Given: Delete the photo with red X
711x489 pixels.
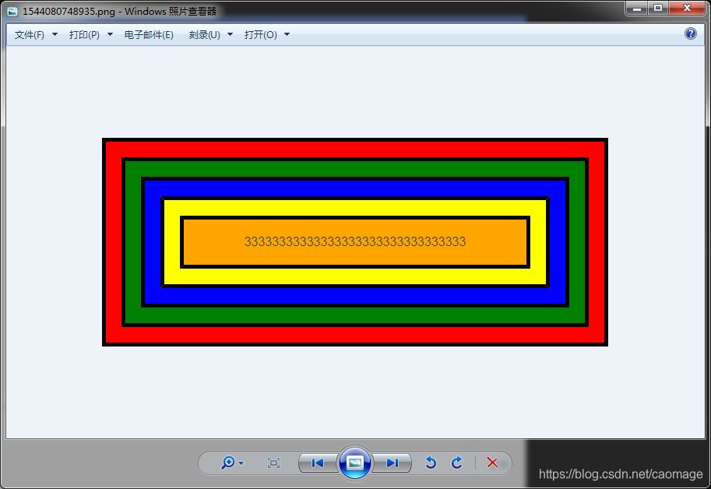Looking at the screenshot, I should point(492,463).
